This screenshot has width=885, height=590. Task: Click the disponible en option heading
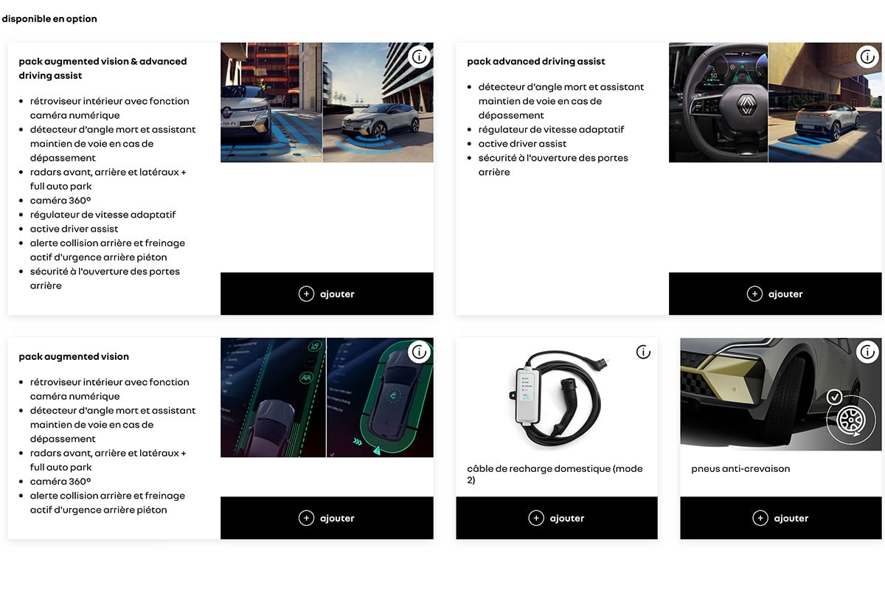pyautogui.click(x=49, y=18)
